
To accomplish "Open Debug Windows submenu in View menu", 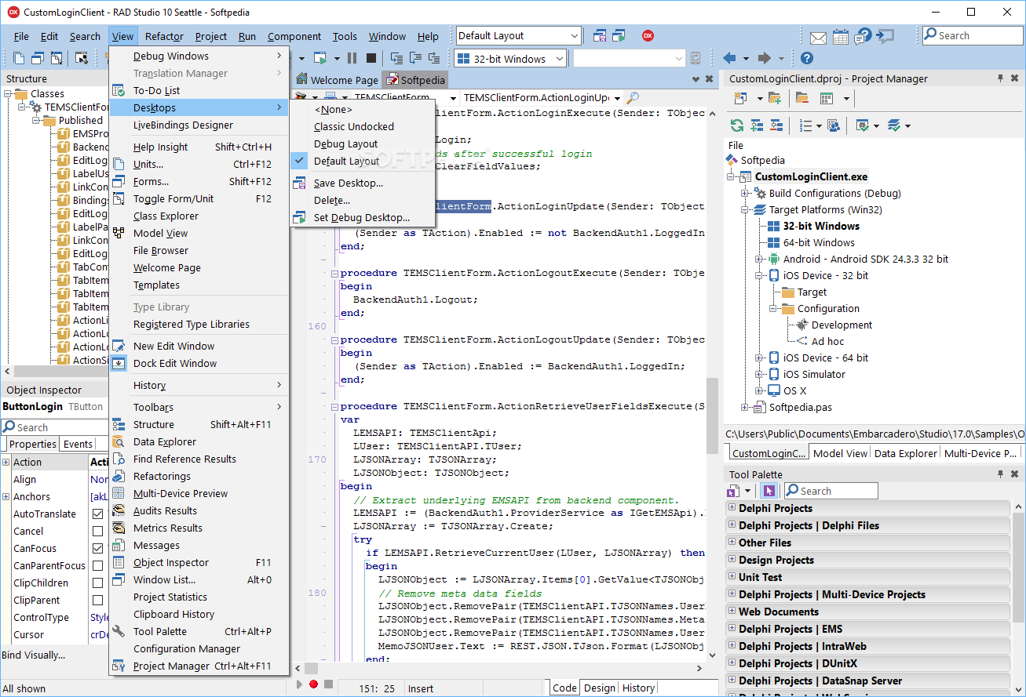I will pos(199,56).
